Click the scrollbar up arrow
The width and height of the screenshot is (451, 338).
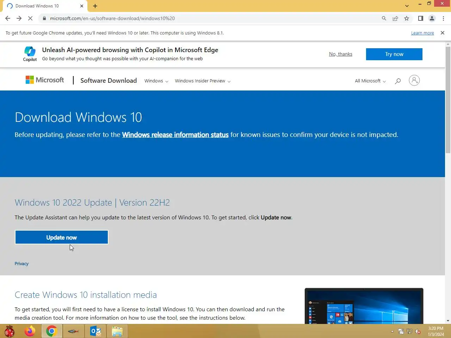click(x=448, y=44)
